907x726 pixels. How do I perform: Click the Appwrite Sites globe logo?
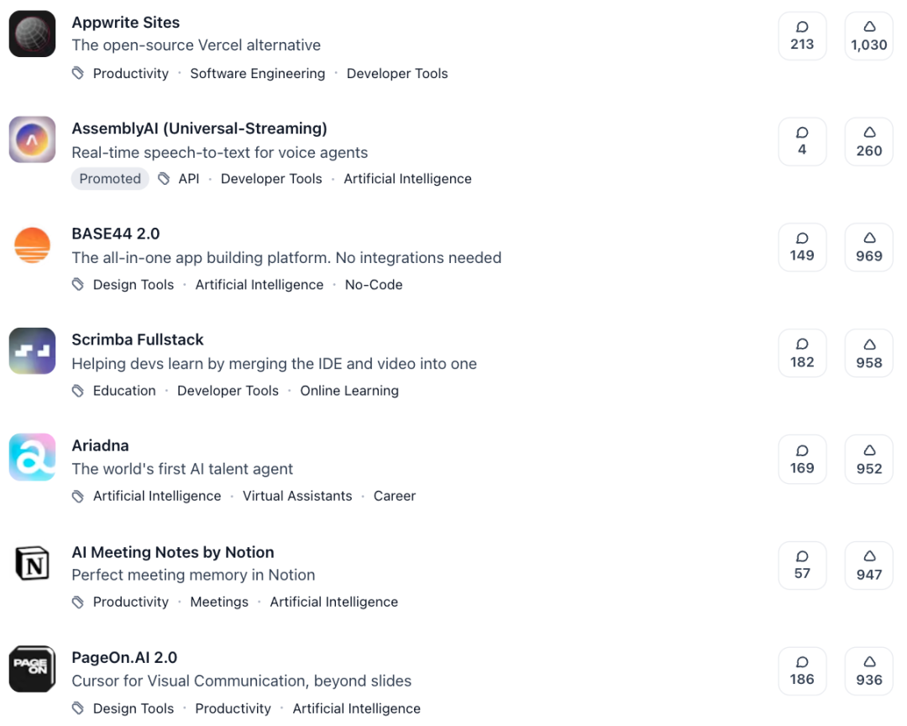pyautogui.click(x=32, y=34)
